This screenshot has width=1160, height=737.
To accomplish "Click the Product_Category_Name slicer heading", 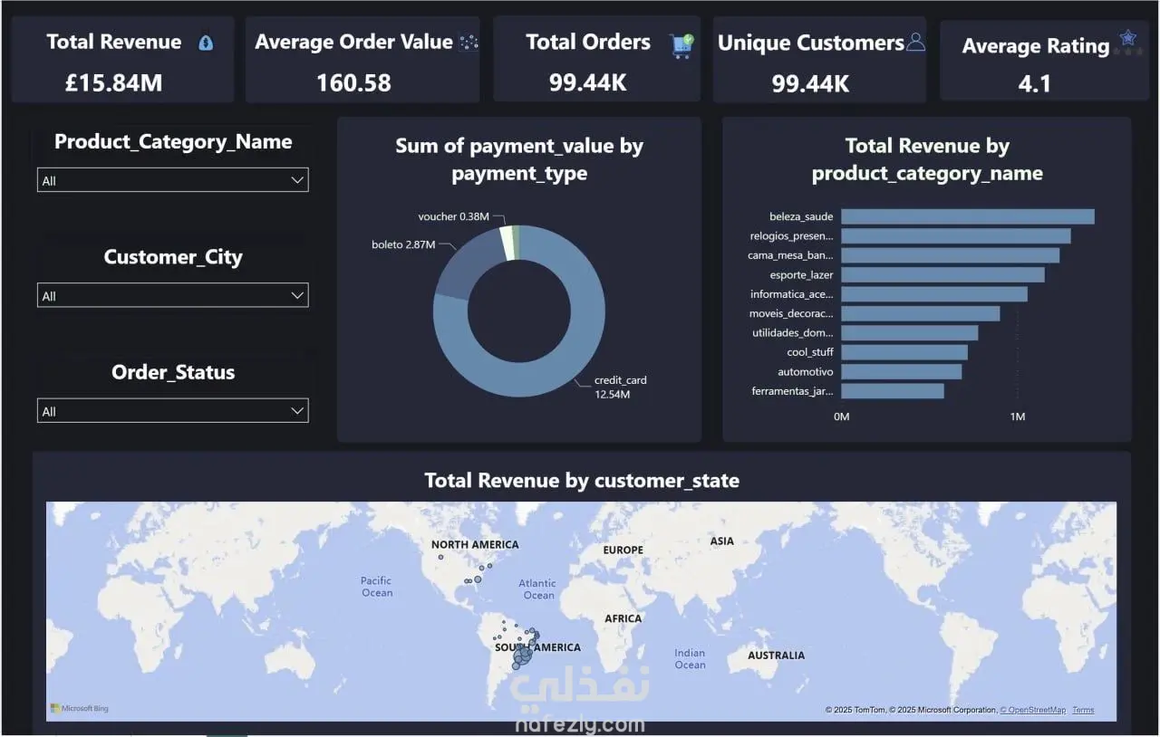I will tap(173, 141).
